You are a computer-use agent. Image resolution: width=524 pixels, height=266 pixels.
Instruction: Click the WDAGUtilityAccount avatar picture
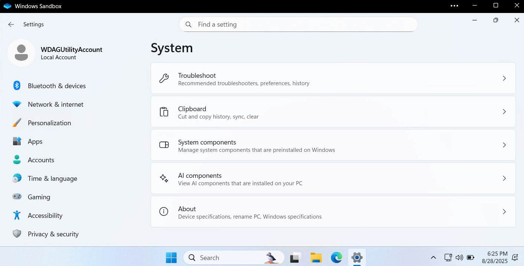click(x=22, y=53)
